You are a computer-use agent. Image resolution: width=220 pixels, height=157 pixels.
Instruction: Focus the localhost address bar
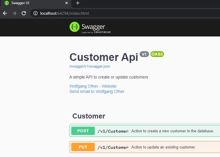pos(125,13)
